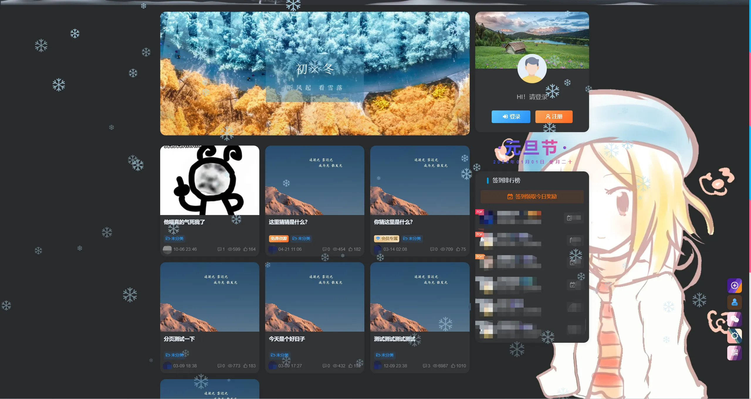Image resolution: width=751 pixels, height=399 pixels.
Task: Click the floating gear settings icon
Action: [x=734, y=336]
